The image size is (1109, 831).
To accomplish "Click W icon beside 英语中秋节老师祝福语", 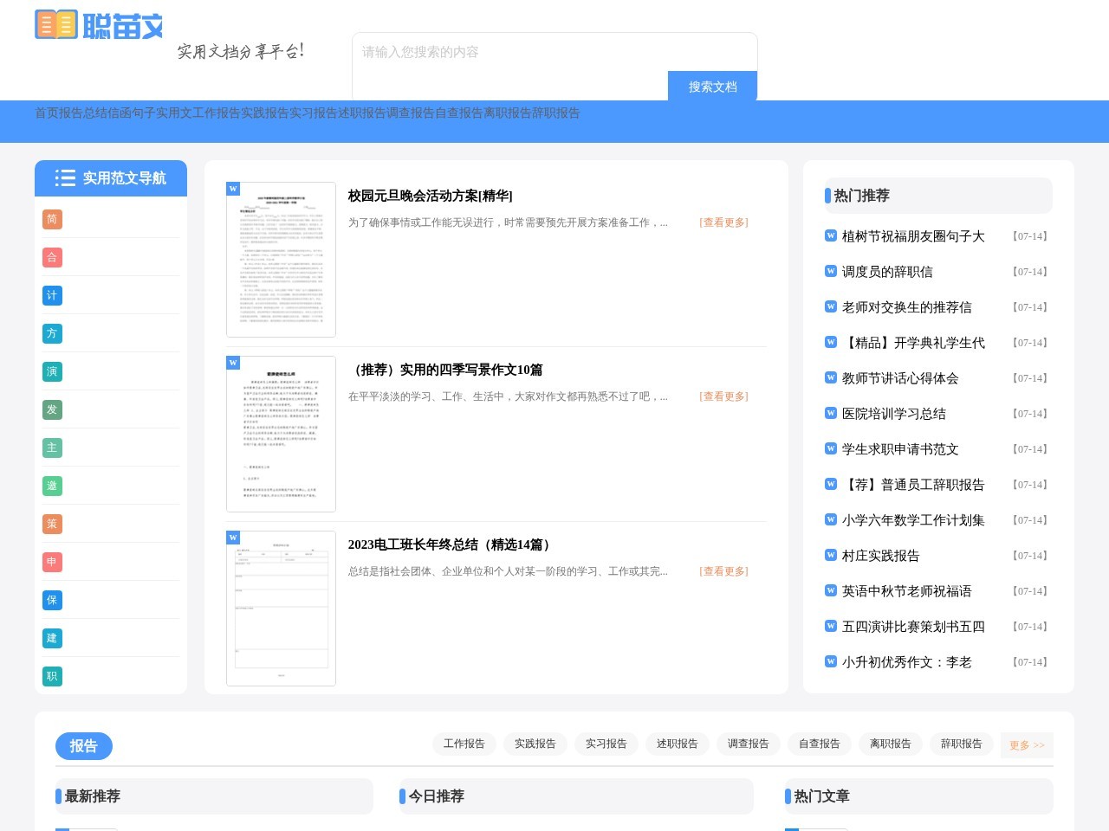I will tap(831, 590).
